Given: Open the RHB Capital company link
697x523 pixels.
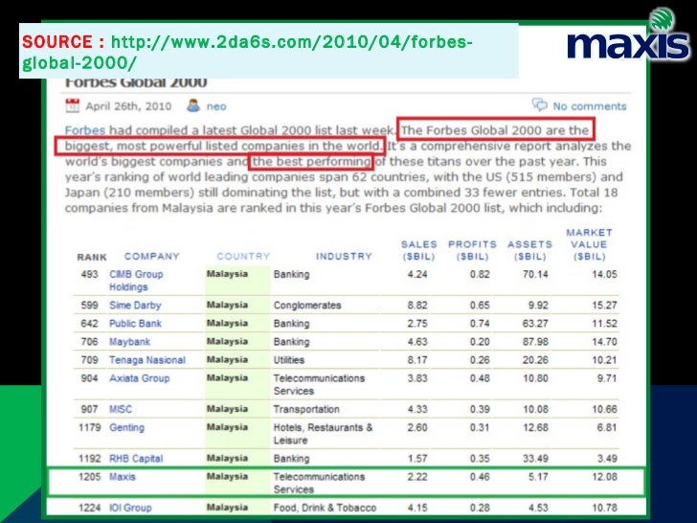Looking at the screenshot, I should [x=136, y=459].
